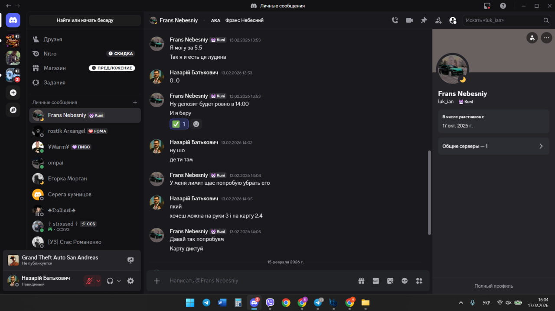This screenshot has height=311, width=555.
Task: Open File Explorer from the taskbar
Action: [x=366, y=303]
